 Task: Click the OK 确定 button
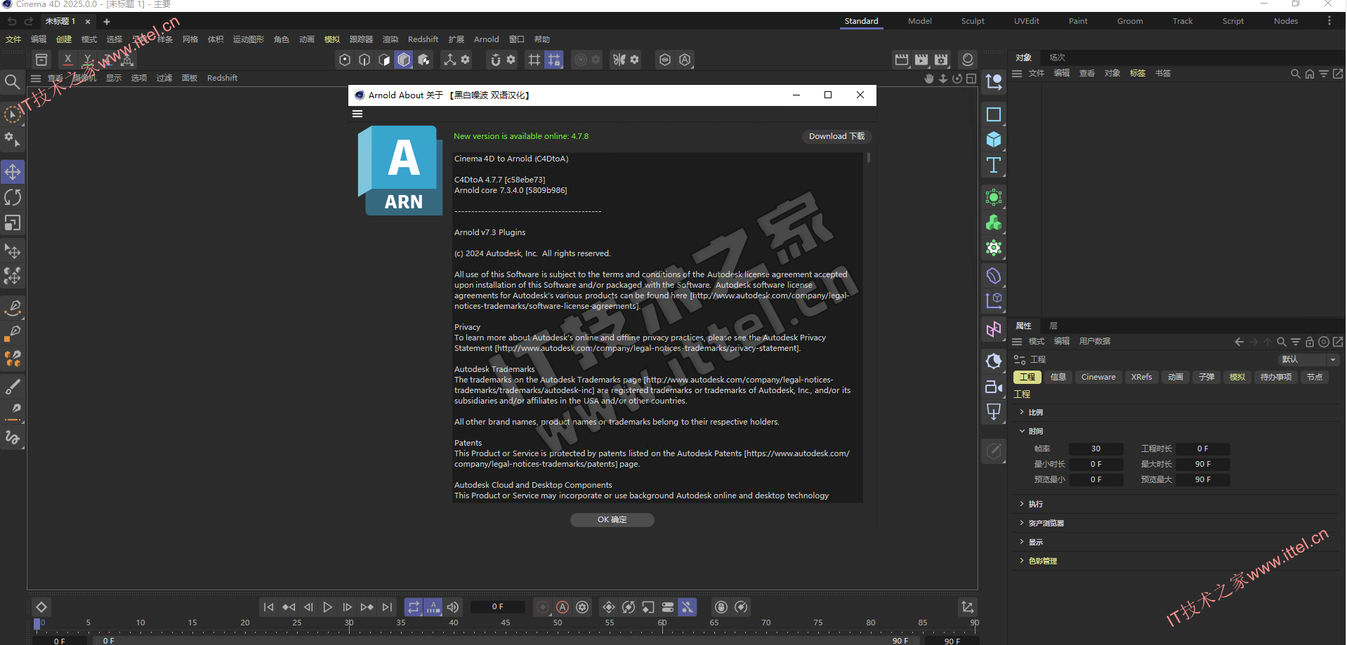pyautogui.click(x=612, y=519)
